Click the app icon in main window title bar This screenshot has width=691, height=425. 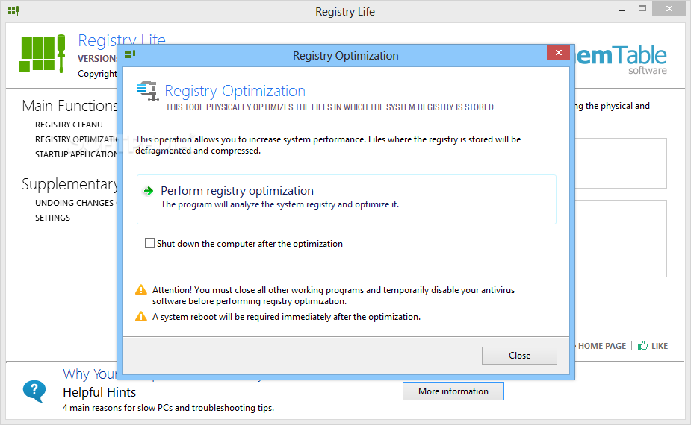click(13, 10)
